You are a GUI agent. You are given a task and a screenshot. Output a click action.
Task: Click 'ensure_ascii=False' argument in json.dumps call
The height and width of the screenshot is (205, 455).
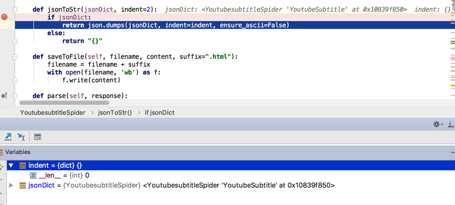click(x=253, y=25)
